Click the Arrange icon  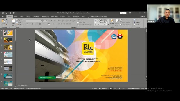pyautogui.click(x=112, y=21)
